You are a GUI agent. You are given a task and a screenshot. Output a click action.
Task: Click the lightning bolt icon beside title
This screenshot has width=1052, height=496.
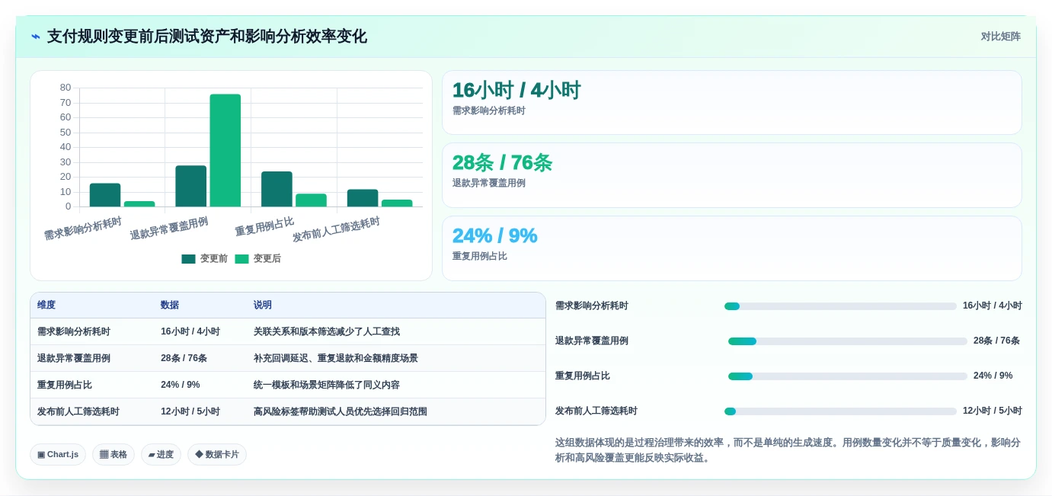[36, 37]
